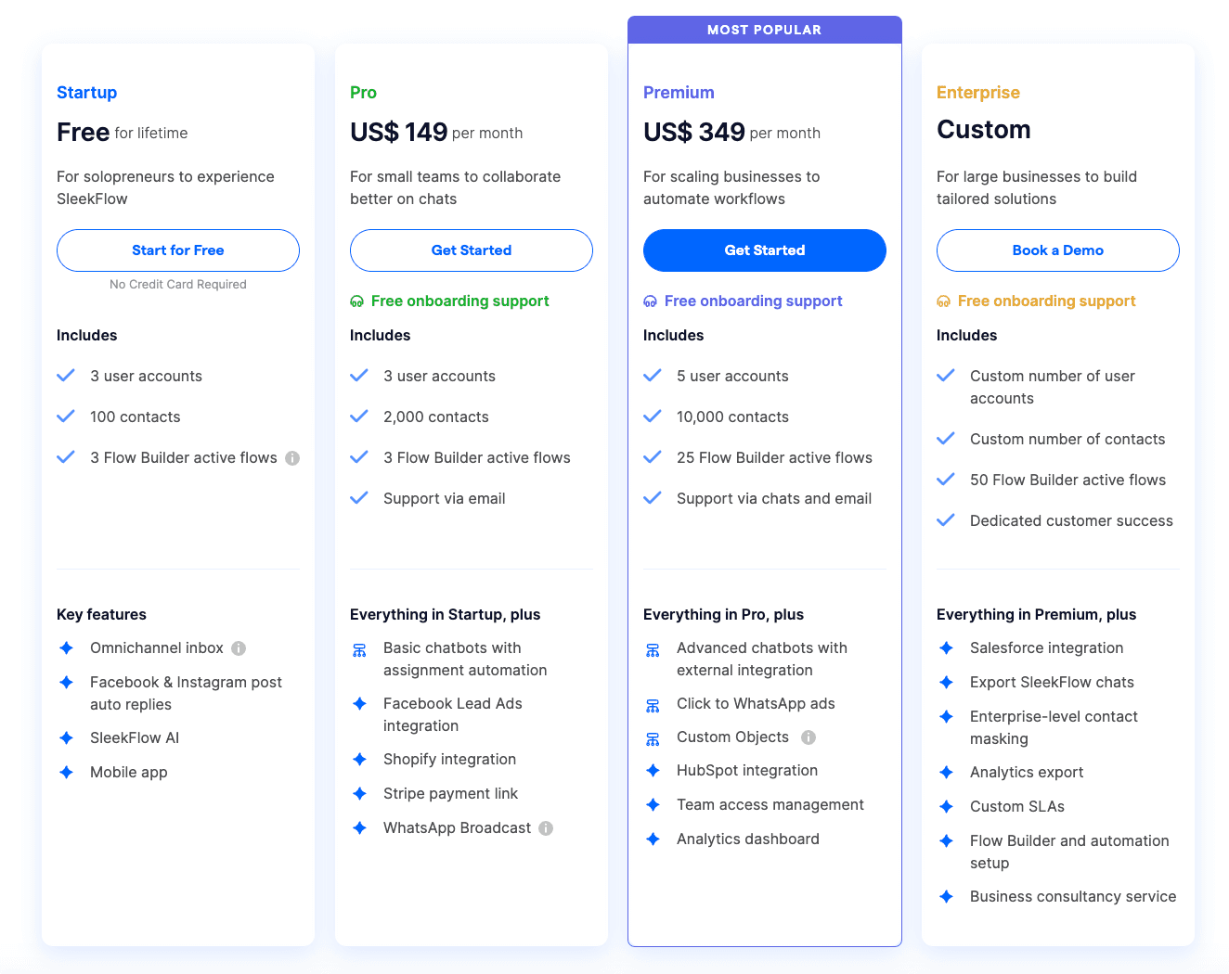Click checkmark beside 10,000 contacts
1229x974 pixels.
click(653, 417)
